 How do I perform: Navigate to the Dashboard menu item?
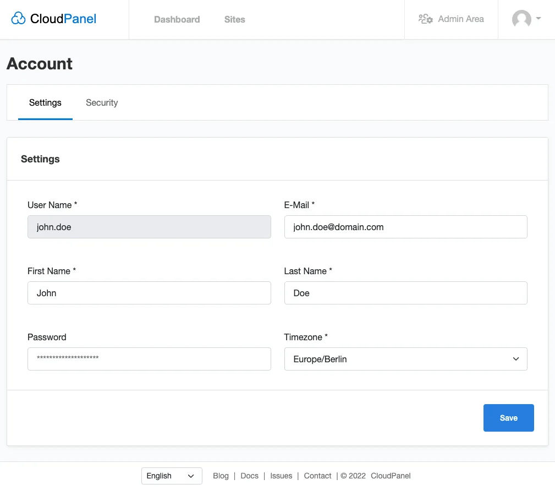(177, 19)
